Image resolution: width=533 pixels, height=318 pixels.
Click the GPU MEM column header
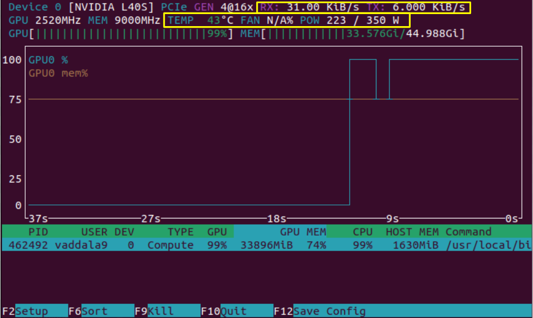pos(303,232)
